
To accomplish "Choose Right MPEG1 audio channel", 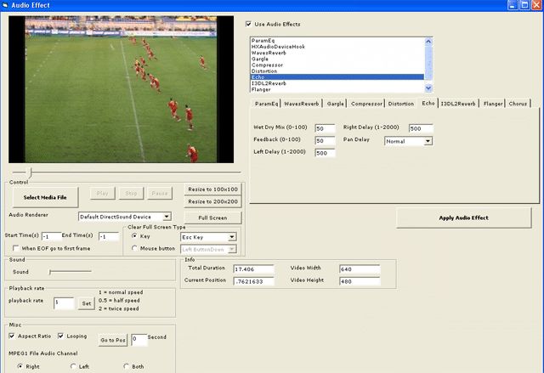I will pos(20,366).
